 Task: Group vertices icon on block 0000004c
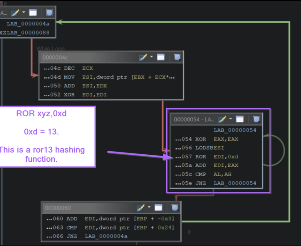pyautogui.click(x=177, y=57)
